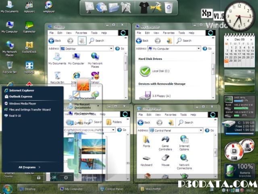Viewport: 258px width, 194px height.
Task: Open the mplayerc desktop icon
Action: click(x=29, y=5)
